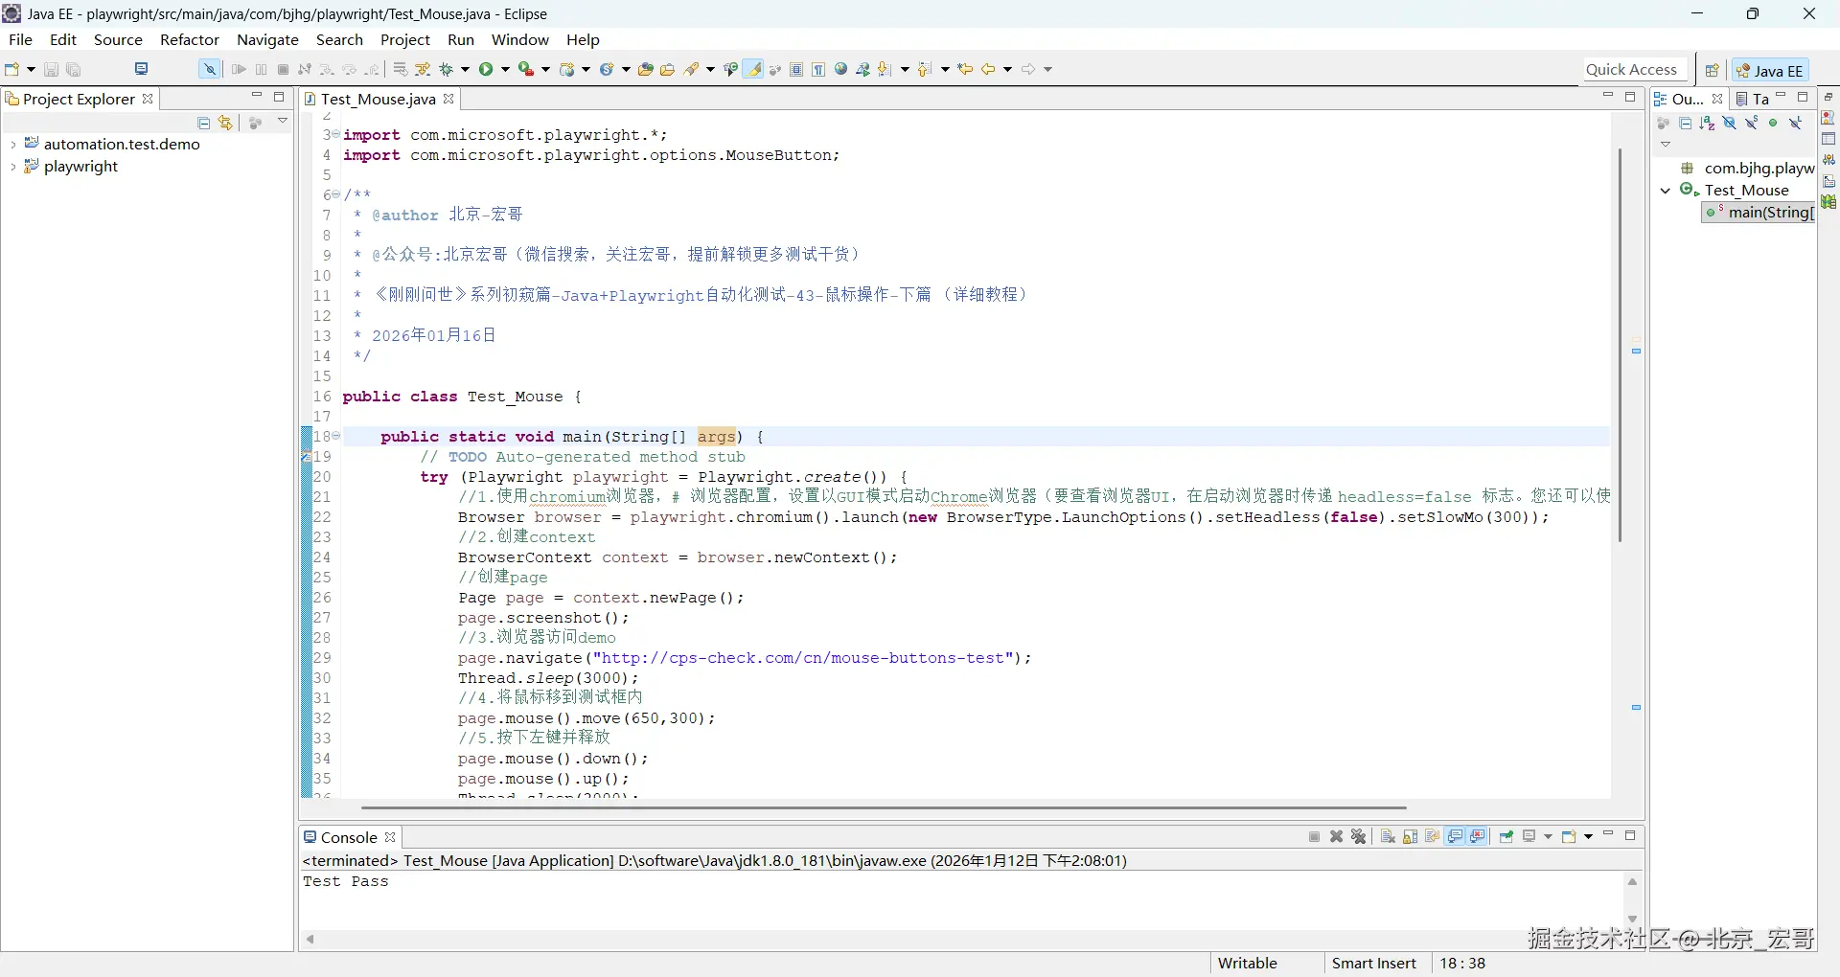Toggle Hide Local Types in Outline

point(1796,123)
